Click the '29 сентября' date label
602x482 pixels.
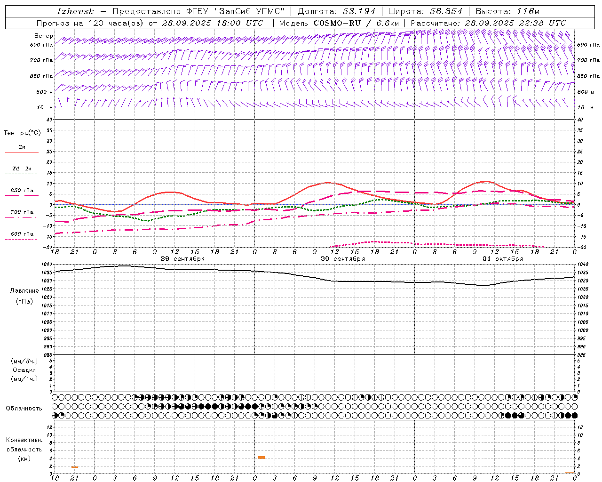click(x=182, y=259)
